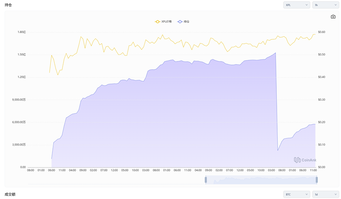Click the left zoom slider handle
341x199 pixels.
[205, 180]
